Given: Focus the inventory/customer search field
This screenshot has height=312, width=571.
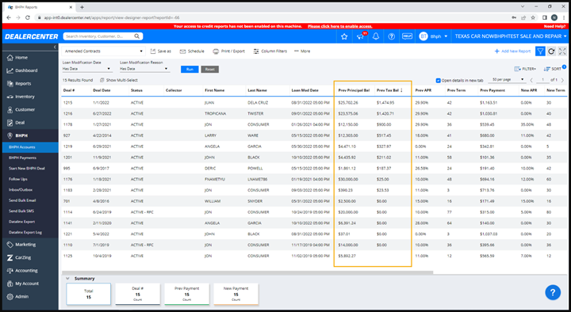Looking at the screenshot, I should [98, 36].
